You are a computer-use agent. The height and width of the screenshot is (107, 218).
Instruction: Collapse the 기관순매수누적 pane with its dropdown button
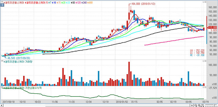point(203,88)
